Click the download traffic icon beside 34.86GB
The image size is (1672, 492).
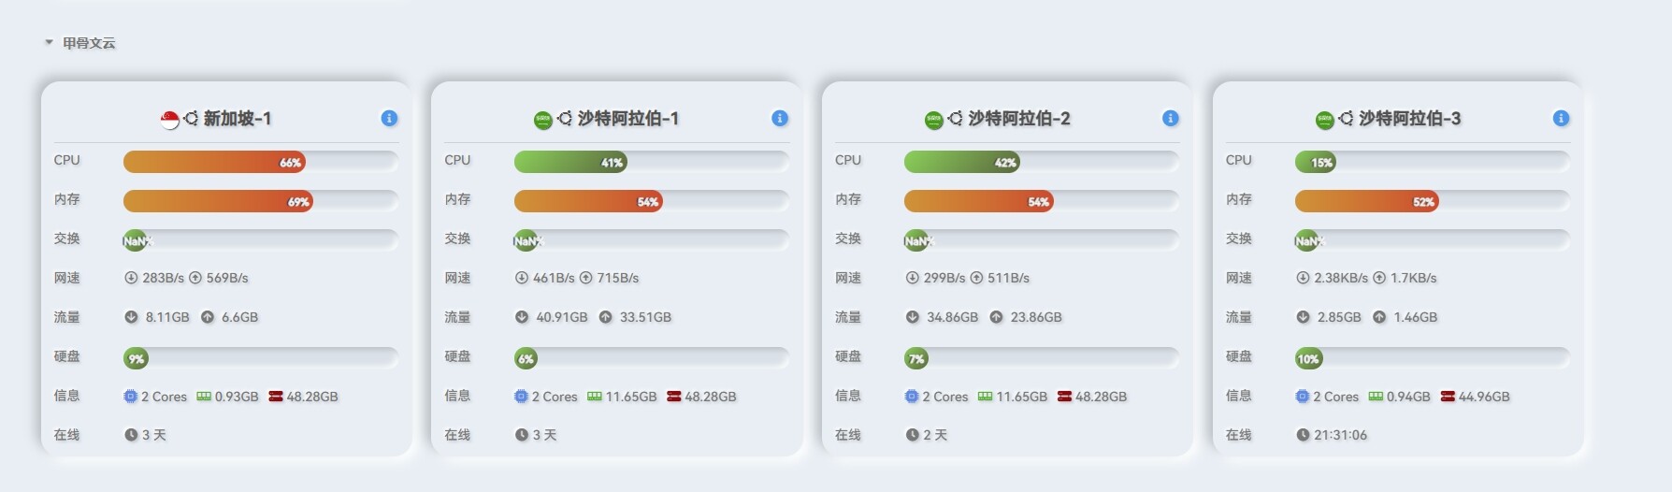(913, 317)
